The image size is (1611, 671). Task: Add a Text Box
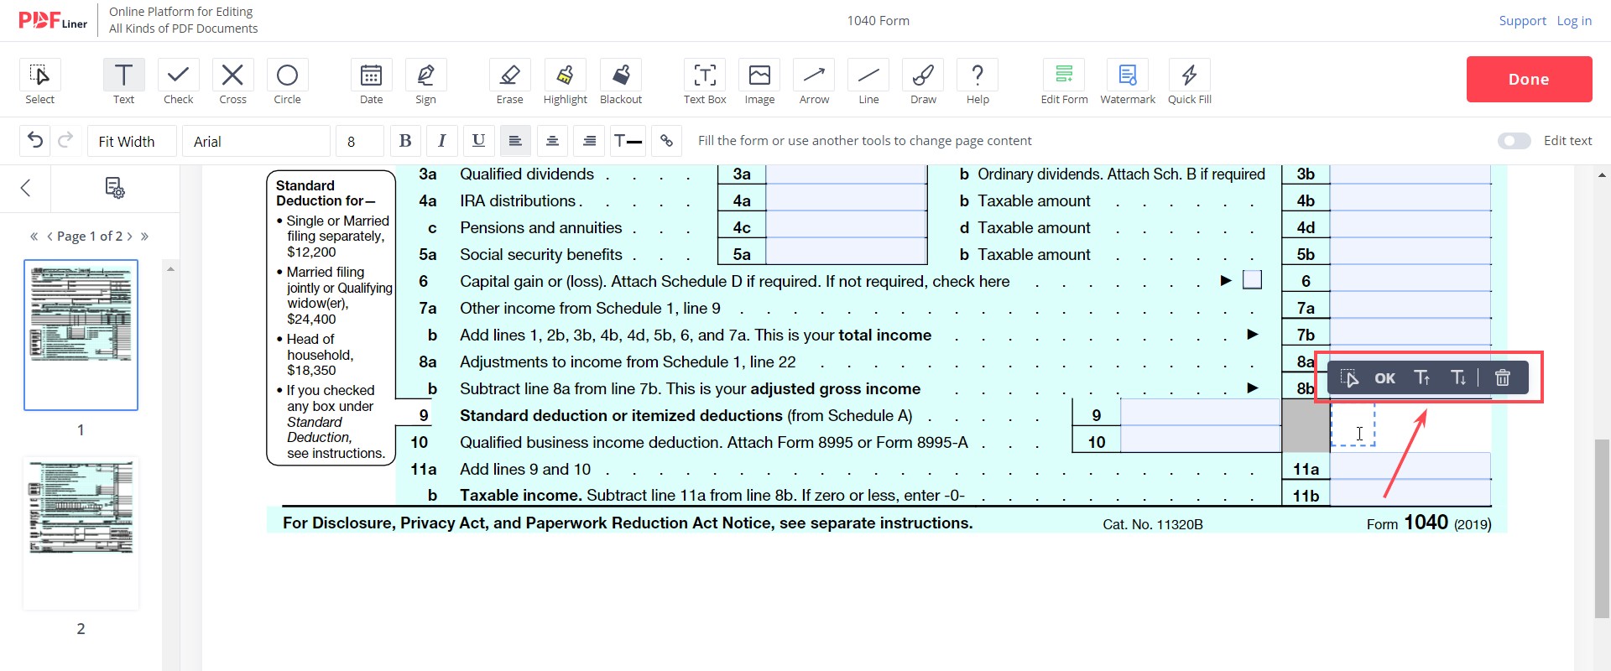[705, 81]
